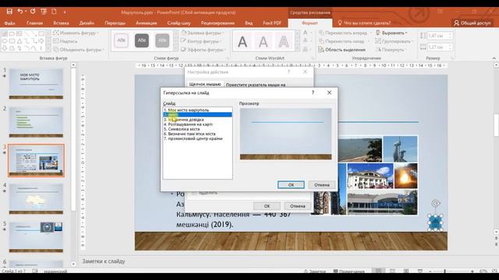Screen dimensions: 499x280
Task: Select the right arrow shape in shapes gallery
Action: pyautogui.click(x=41, y=41)
